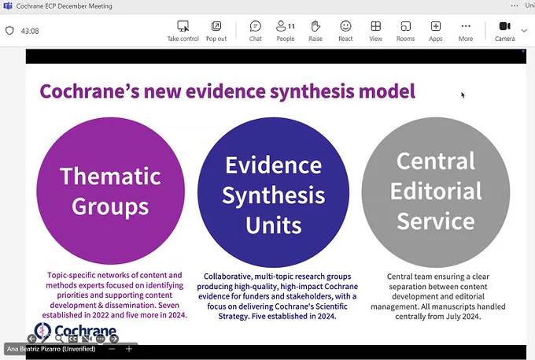Go to the previous slide arrow

(x=31, y=339)
